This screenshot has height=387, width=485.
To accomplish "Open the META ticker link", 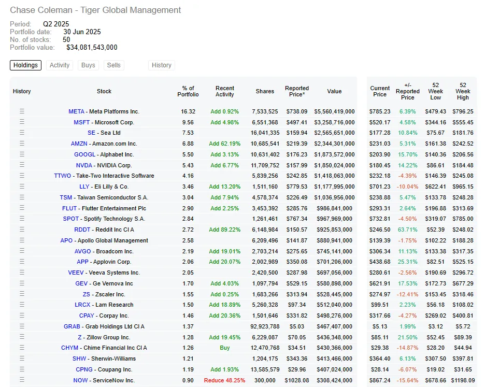I will click(x=76, y=111).
